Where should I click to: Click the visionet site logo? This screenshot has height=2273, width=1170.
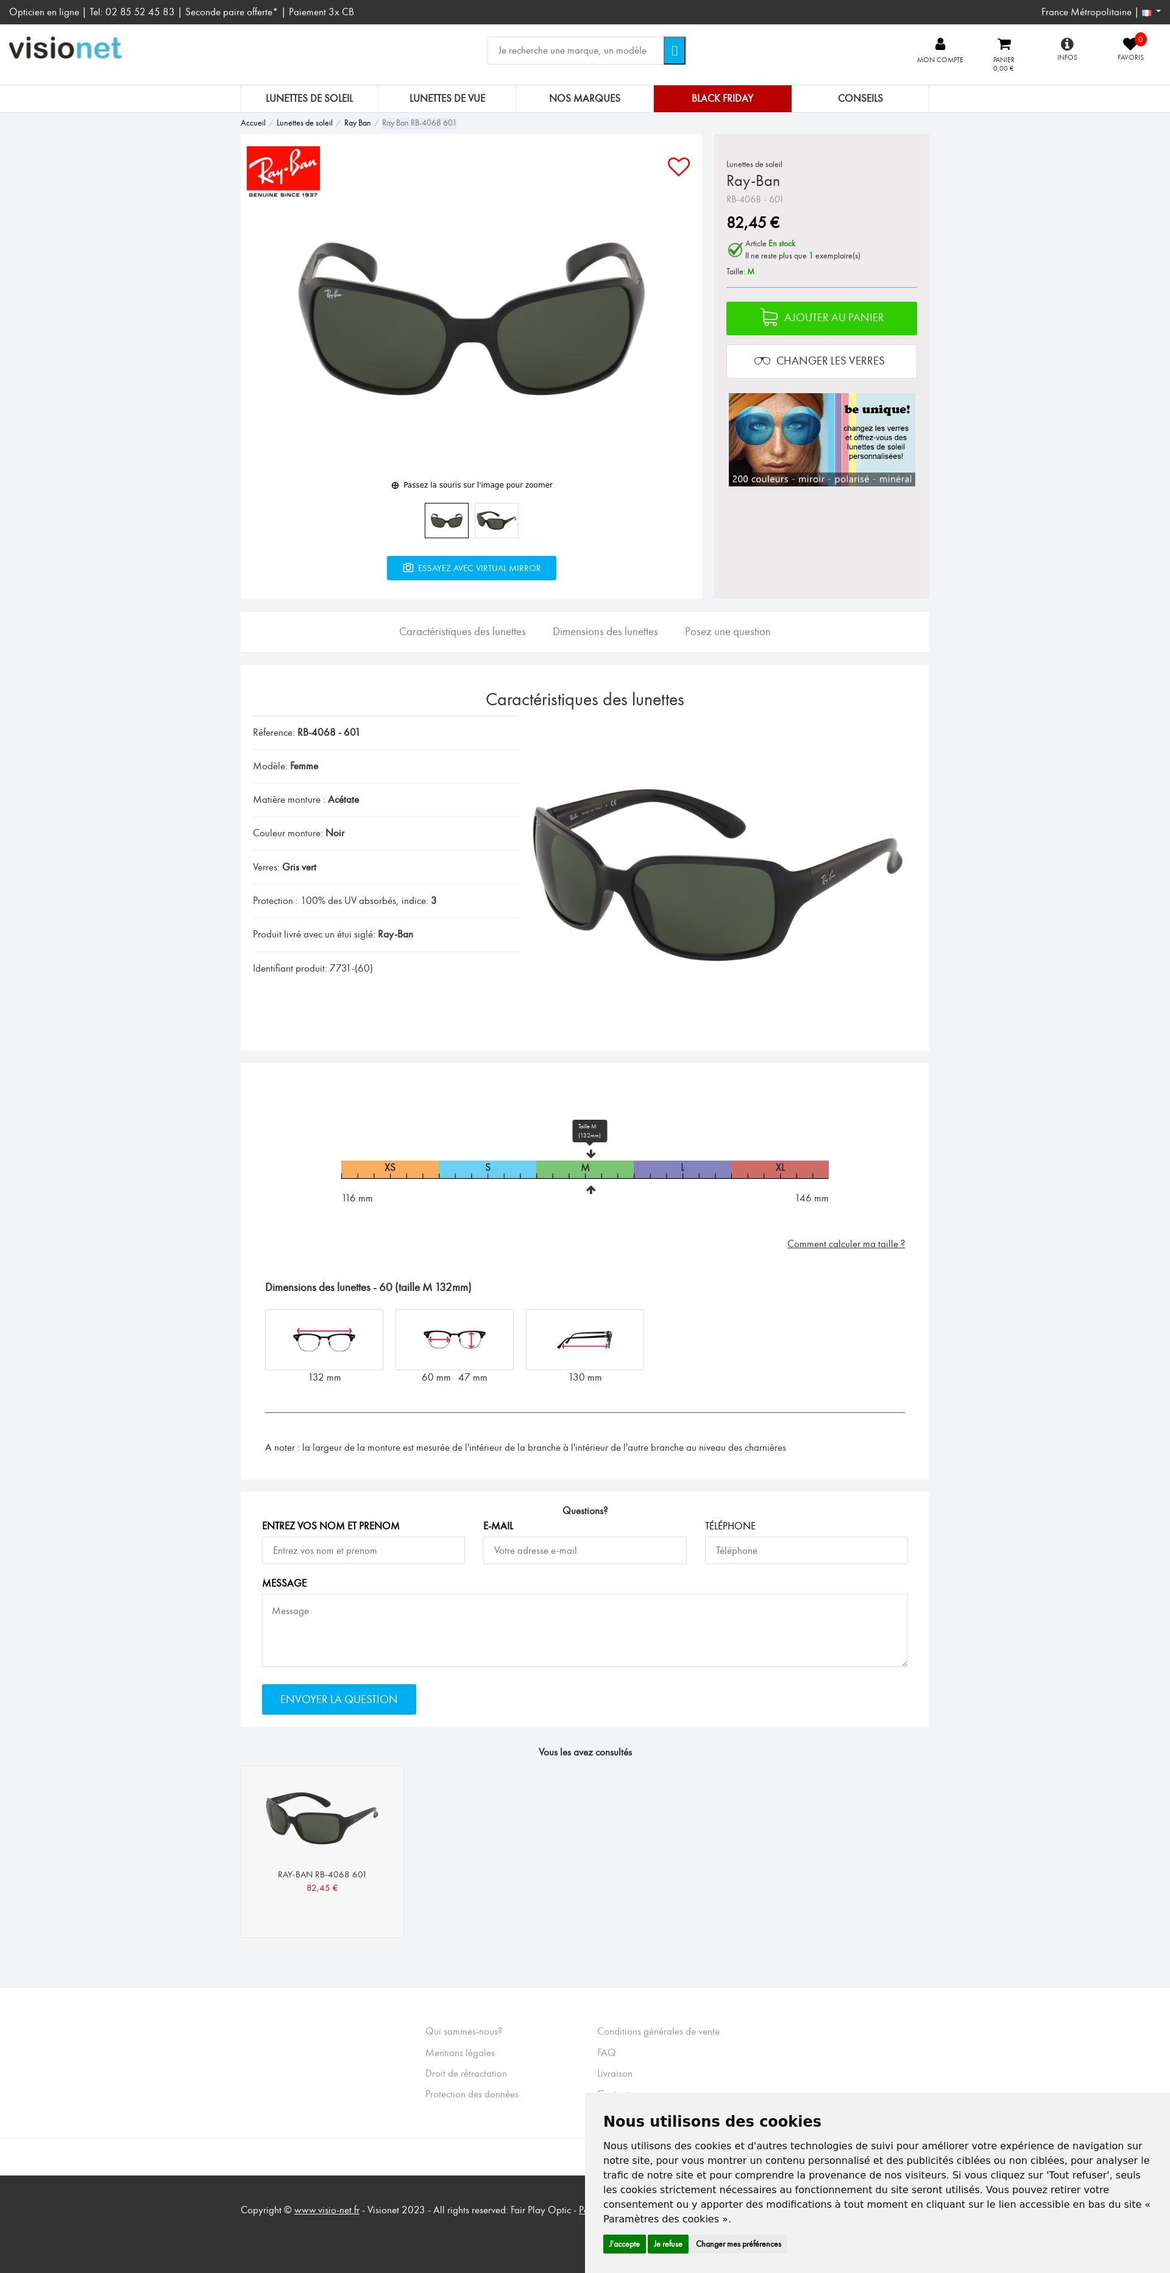coord(65,49)
